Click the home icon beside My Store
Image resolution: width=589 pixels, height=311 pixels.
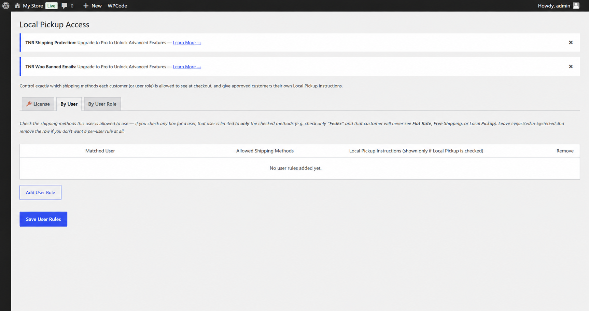point(17,6)
